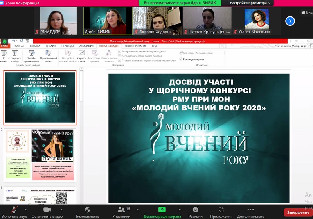Viewport: 313px width, 219px height.
Task: Expand audio options arrow beside Включить звук
Action: tap(25, 210)
